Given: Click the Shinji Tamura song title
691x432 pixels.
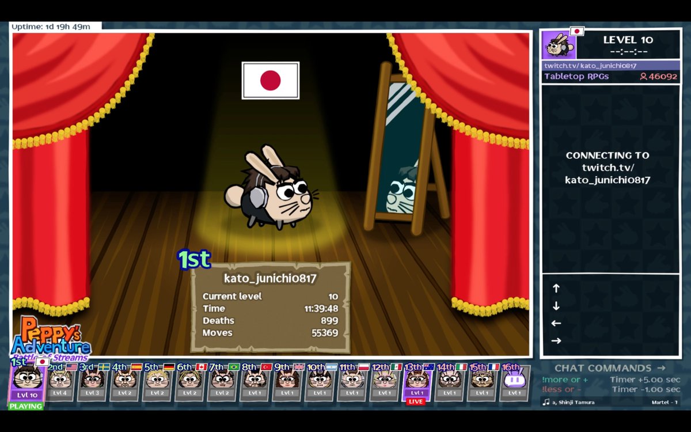Looking at the screenshot, I should pyautogui.click(x=574, y=402).
